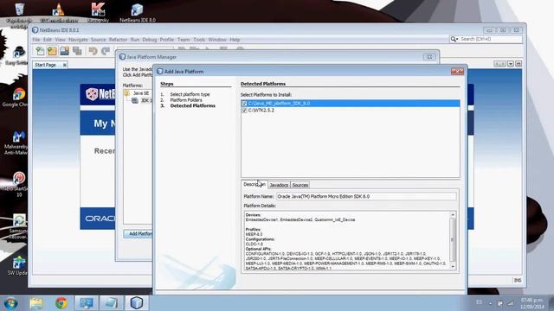Click Add Platform button in Platform Manager
Screen dimensions: 554x311
coord(138,234)
